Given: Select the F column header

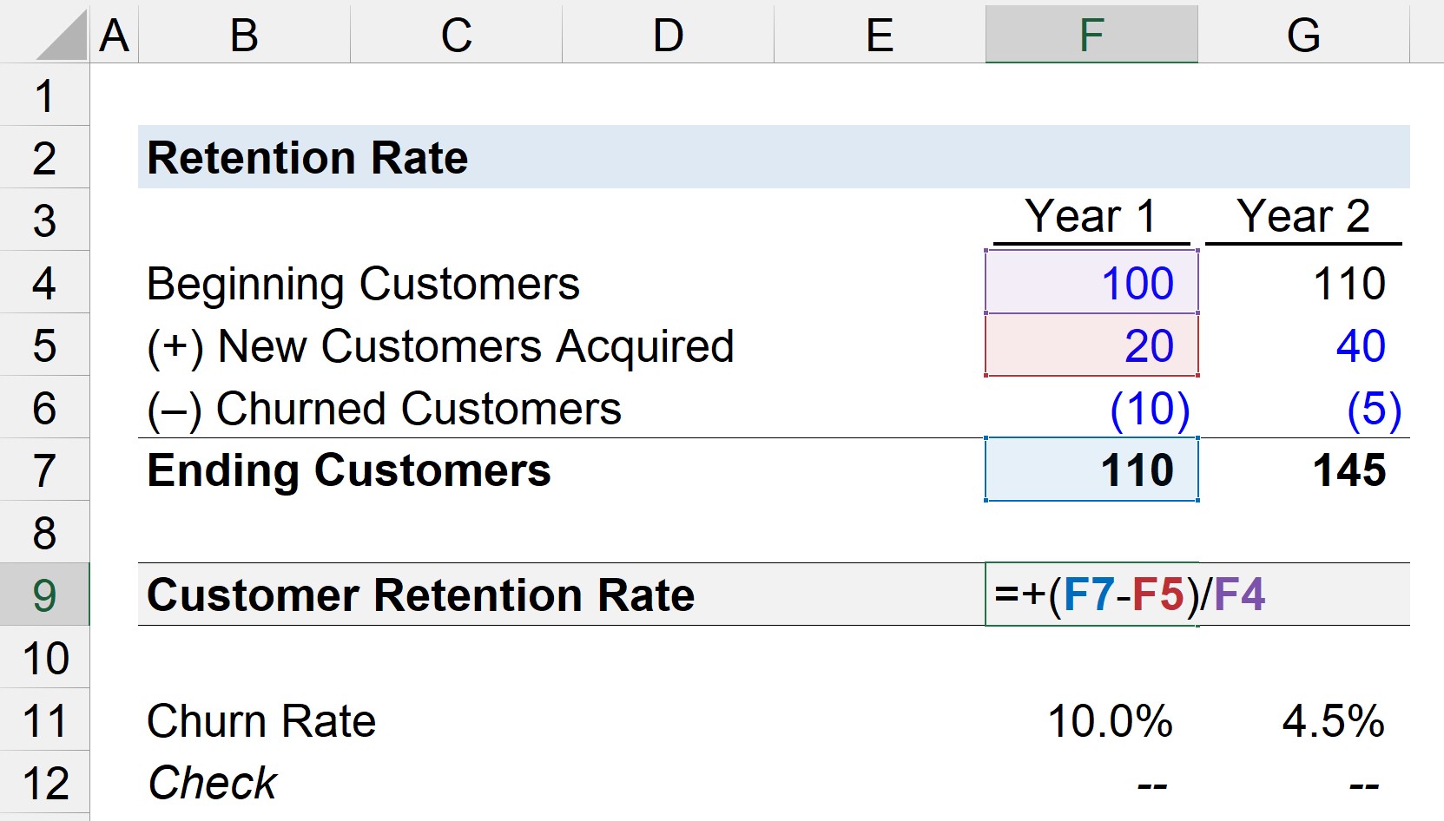Looking at the screenshot, I should (1091, 35).
